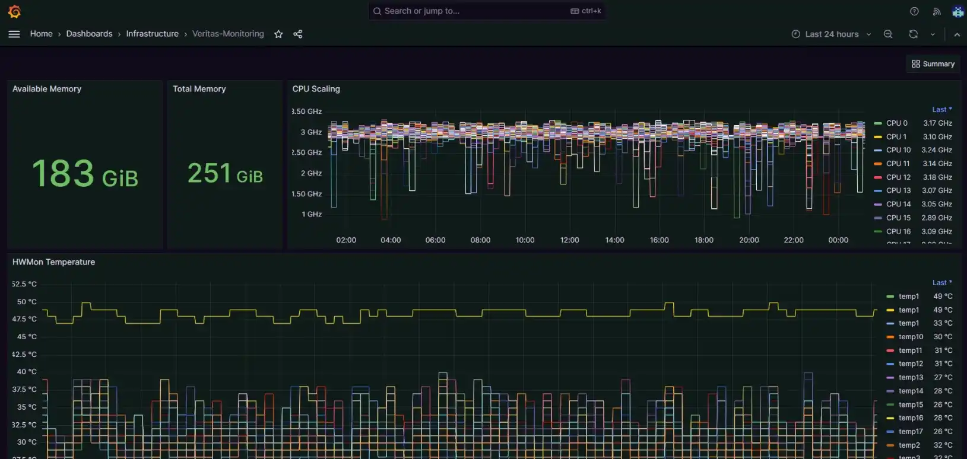Open the user profile avatar
Screen dimensions: 967x459
958,11
